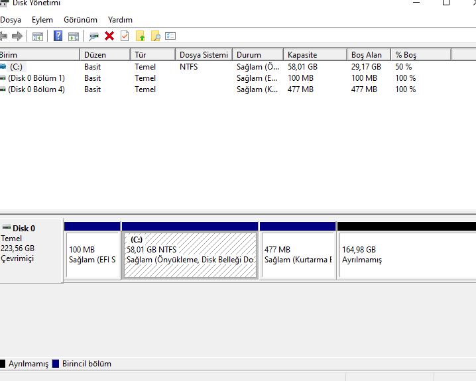
Task: Sort by the Düzen column header
Action: [105, 54]
